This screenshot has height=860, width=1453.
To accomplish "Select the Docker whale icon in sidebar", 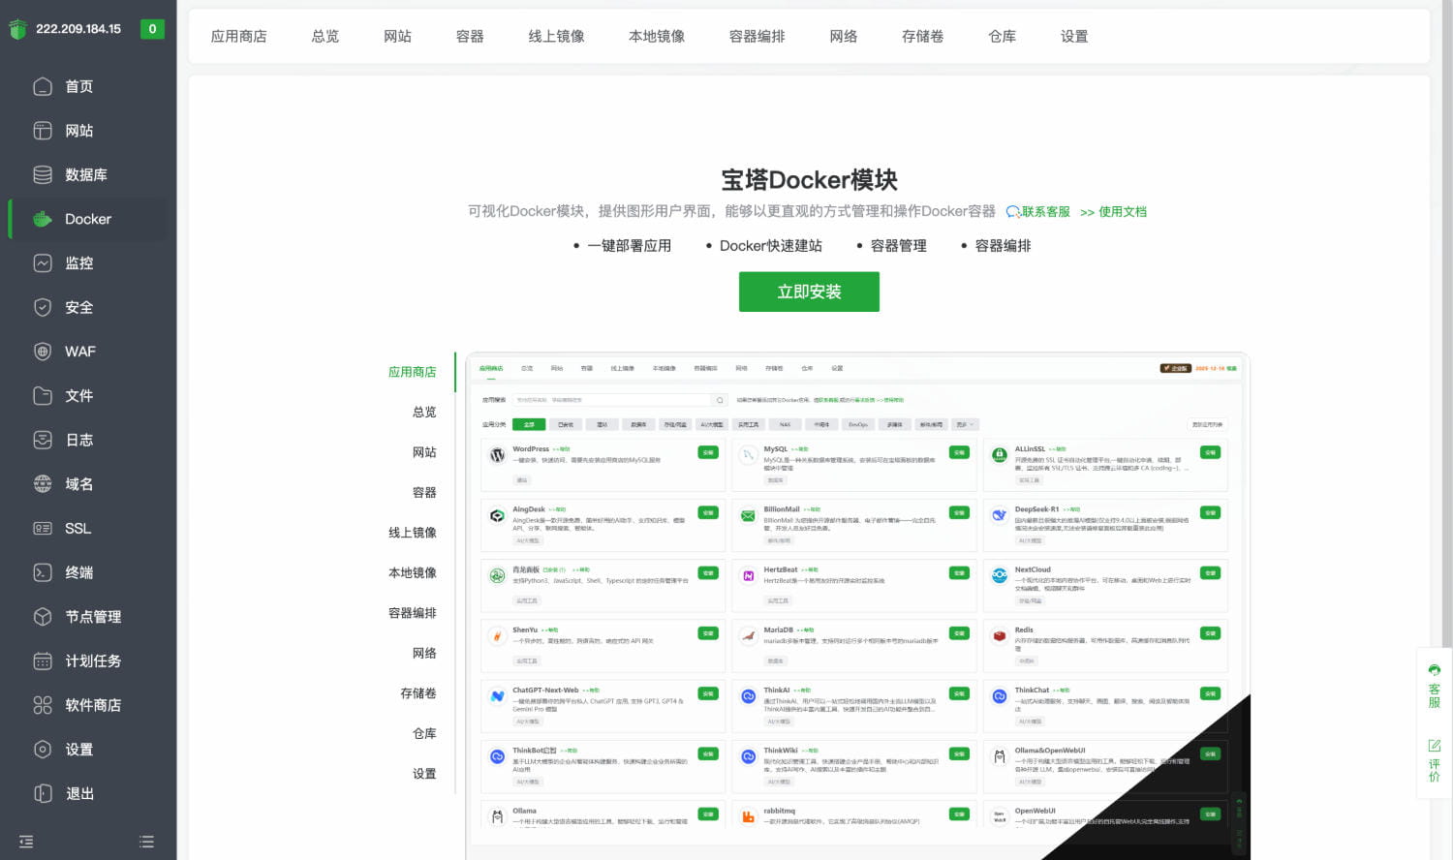I will [43, 219].
